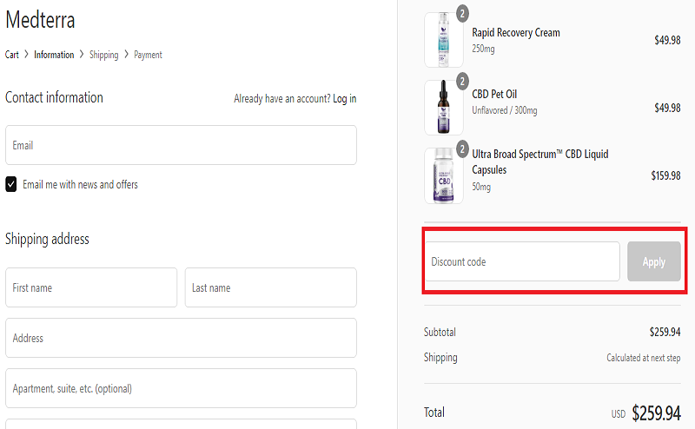Screen dimensions: 695x429
Task: Focus the Apartment, suite, etc. field
Action: click(x=181, y=388)
